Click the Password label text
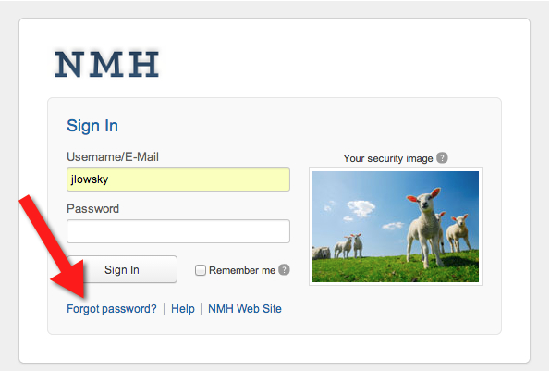Image resolution: width=550 pixels, height=371 pixels. 93,209
